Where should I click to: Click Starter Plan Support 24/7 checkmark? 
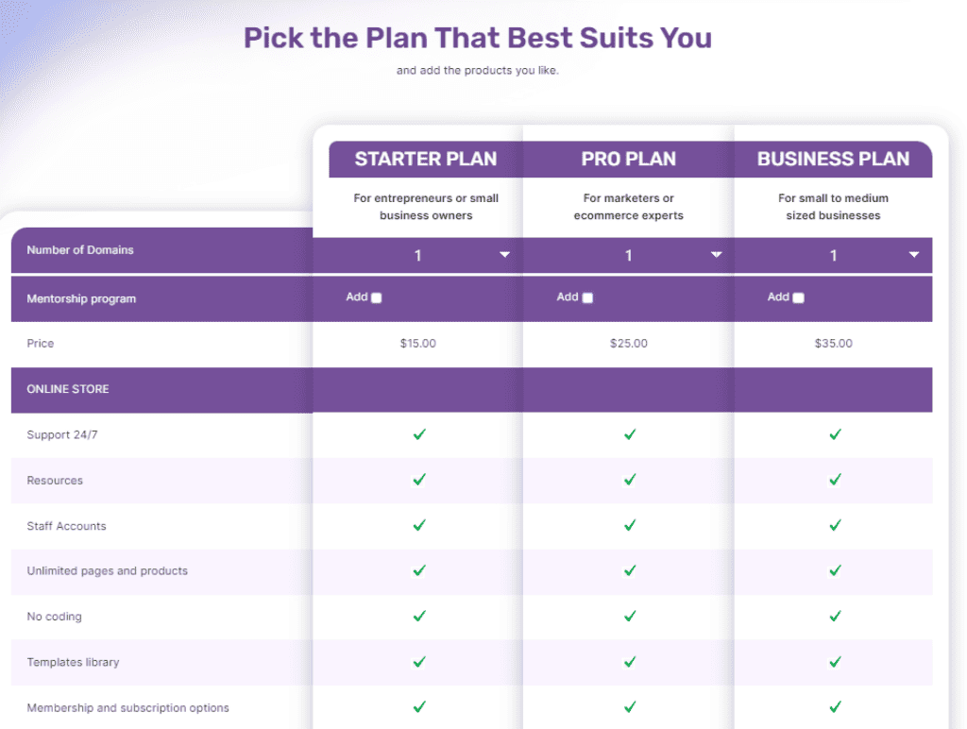(x=419, y=434)
